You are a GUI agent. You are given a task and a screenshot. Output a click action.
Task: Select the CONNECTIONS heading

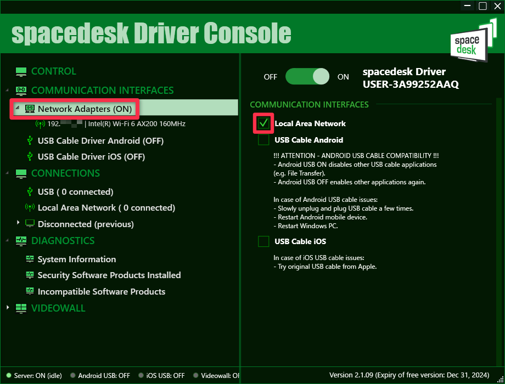[65, 173]
